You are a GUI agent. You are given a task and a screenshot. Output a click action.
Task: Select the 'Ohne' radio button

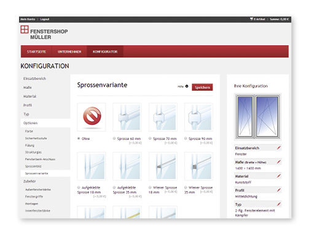79,139
